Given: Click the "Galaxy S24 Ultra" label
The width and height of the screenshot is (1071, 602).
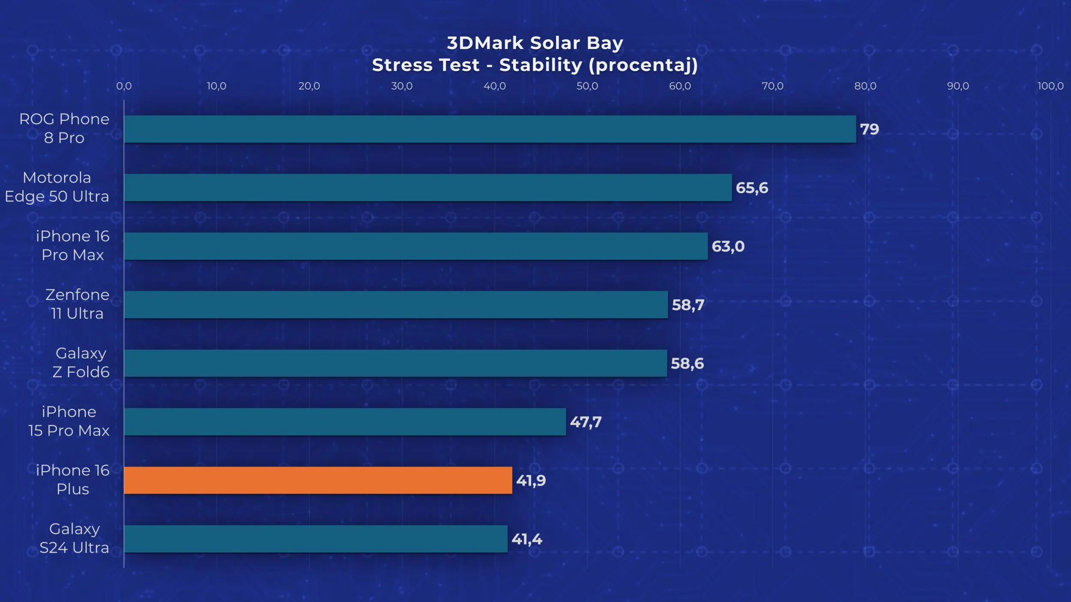Looking at the screenshot, I should [74, 539].
